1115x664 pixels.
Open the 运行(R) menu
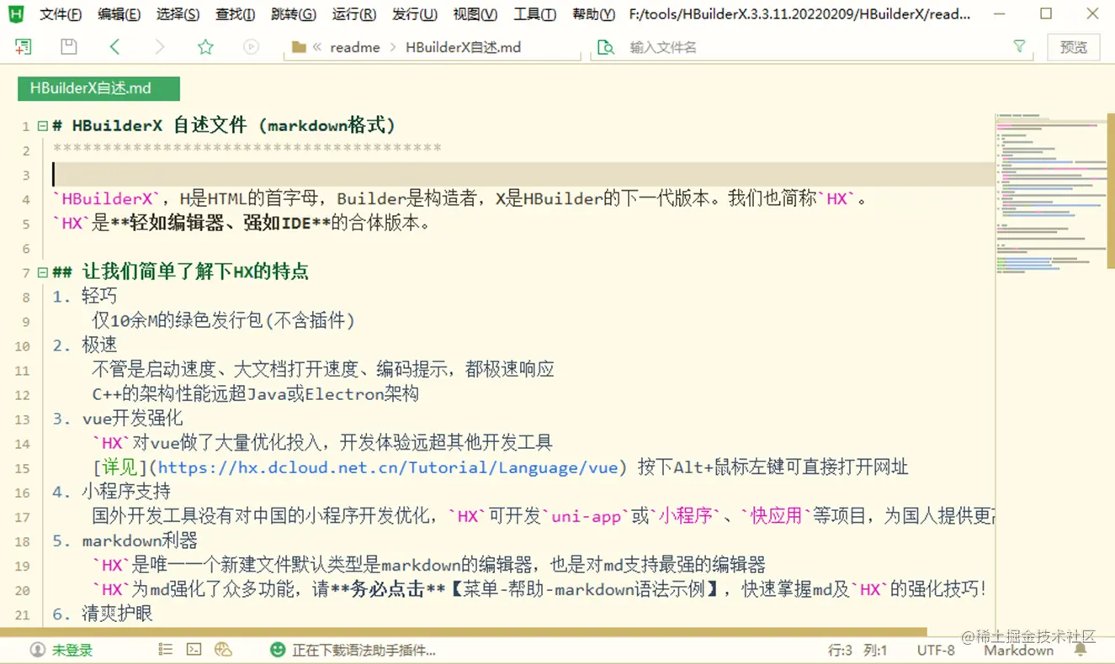click(x=354, y=14)
